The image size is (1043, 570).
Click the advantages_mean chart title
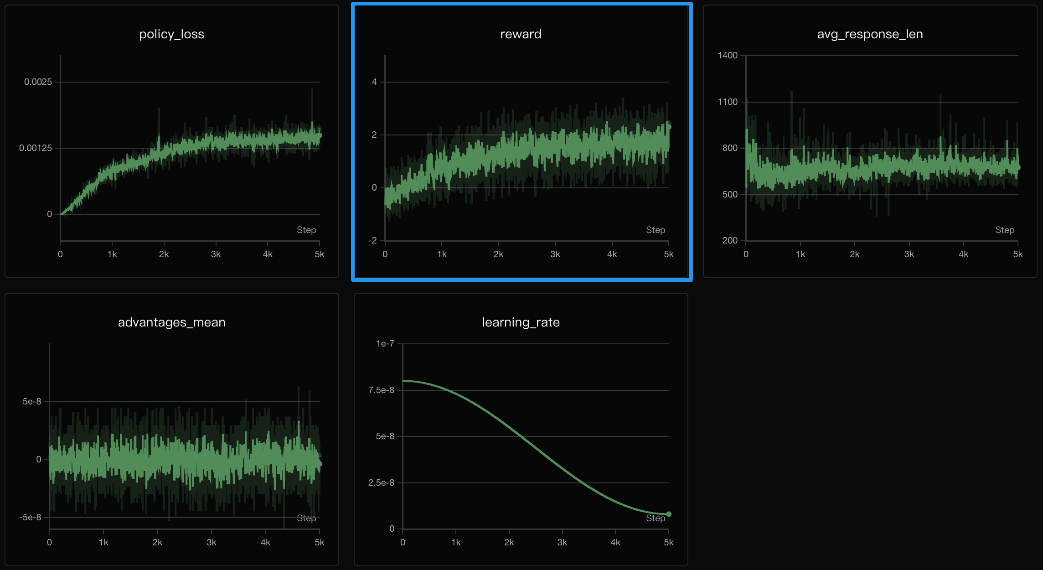[x=171, y=322]
